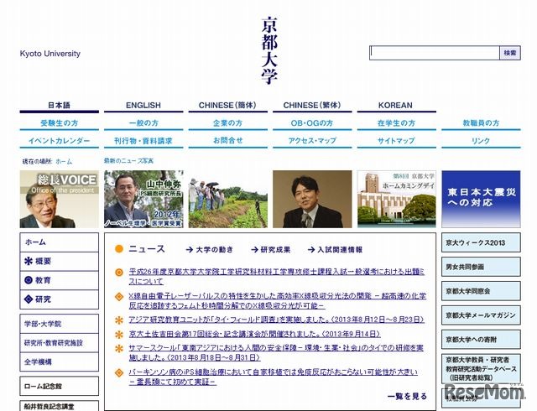Open OB・OGの方 menu item
The image size is (537, 411).
click(x=312, y=123)
